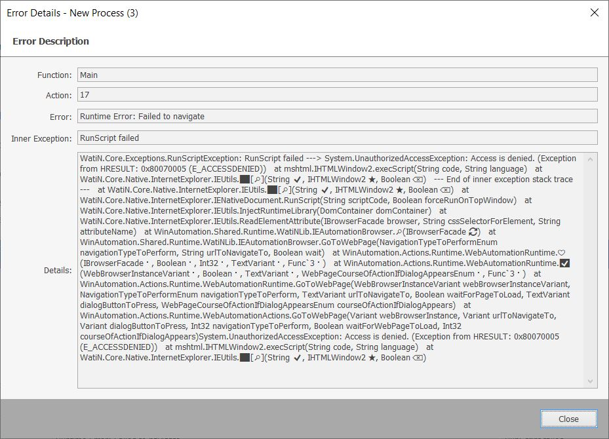Click 'End of inner exception stack trace' text
Image resolution: width=609 pixels, height=439 pixels.
pos(509,180)
